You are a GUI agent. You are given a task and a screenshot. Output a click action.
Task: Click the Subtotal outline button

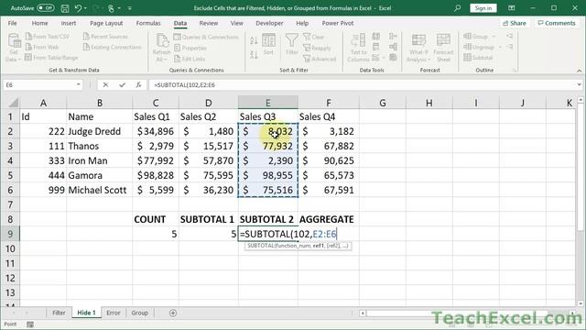click(478, 58)
